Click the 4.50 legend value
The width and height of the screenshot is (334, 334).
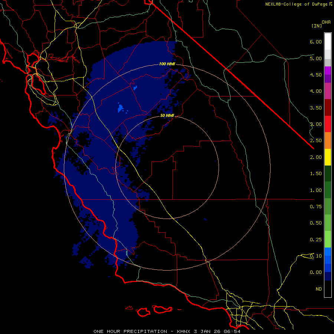tap(316, 75)
